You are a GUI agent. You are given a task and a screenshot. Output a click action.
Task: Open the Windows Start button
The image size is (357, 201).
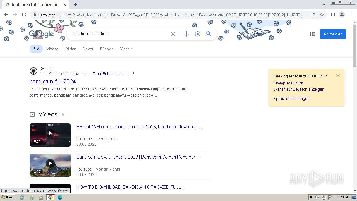[x=8, y=197]
